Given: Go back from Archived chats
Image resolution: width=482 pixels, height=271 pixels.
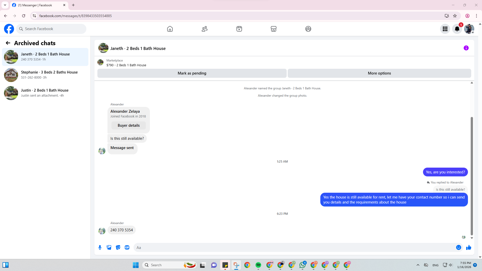Looking at the screenshot, I should [x=8, y=43].
